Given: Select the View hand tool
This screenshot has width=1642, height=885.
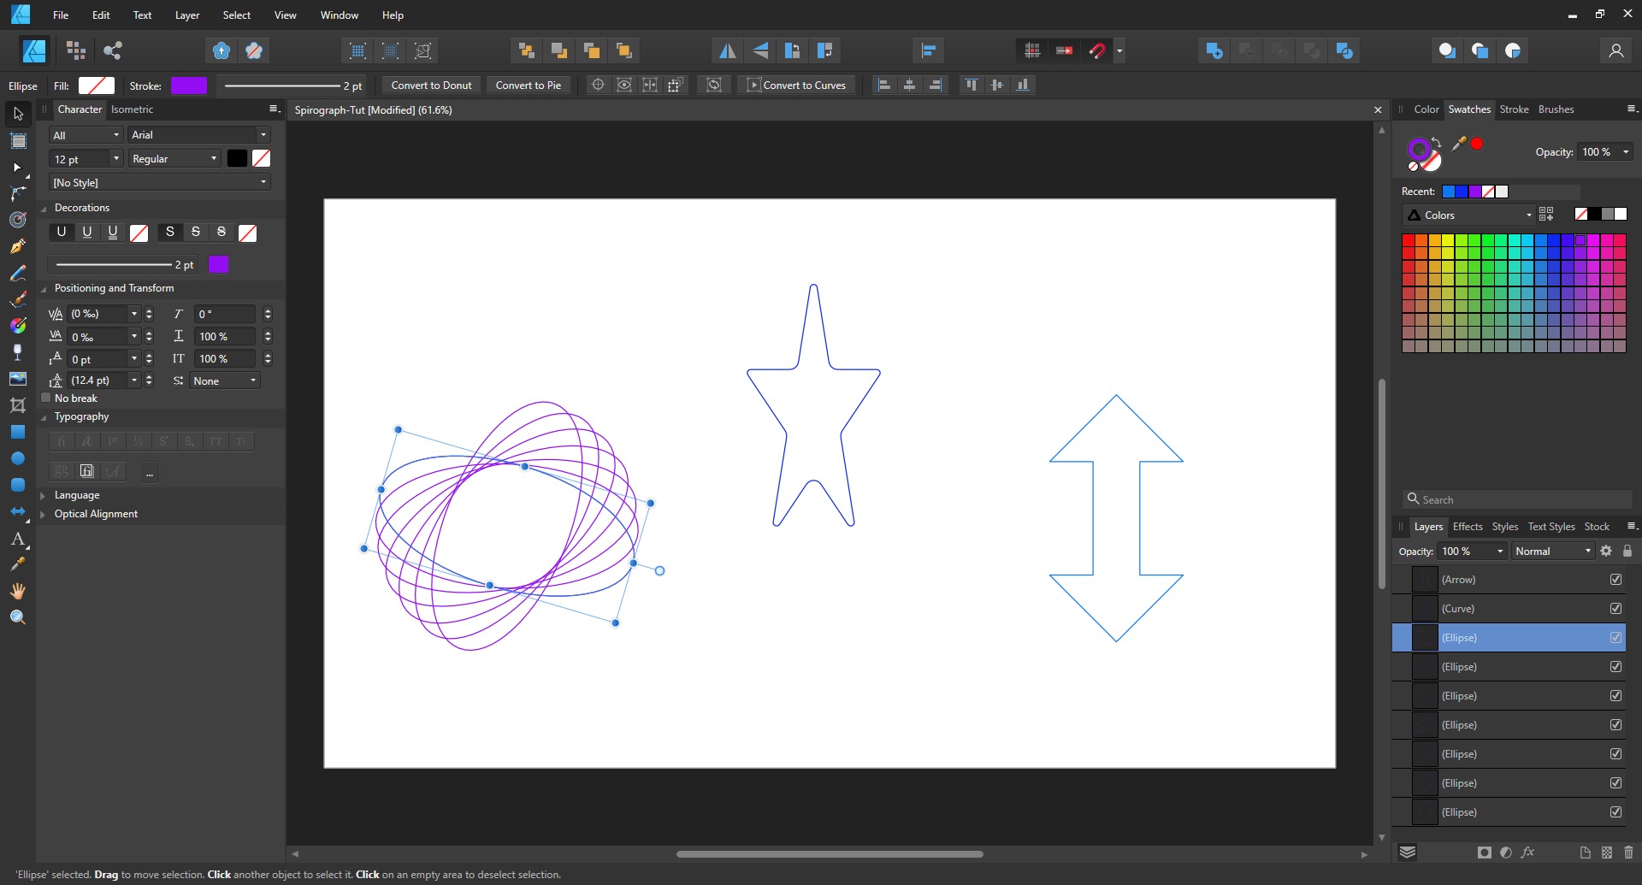Looking at the screenshot, I should point(18,591).
